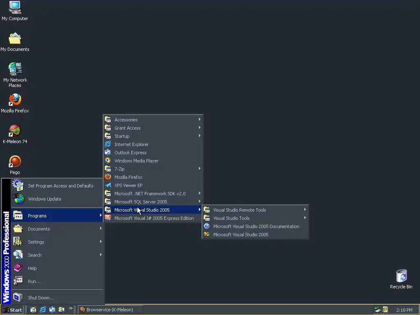Launch Mozilla Firefox from the Programs menu
The width and height of the screenshot is (420, 315).
click(x=153, y=177)
